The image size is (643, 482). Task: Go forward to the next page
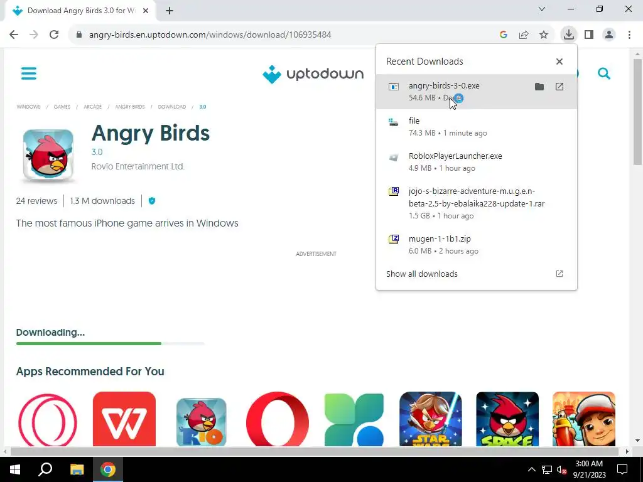[x=34, y=35]
